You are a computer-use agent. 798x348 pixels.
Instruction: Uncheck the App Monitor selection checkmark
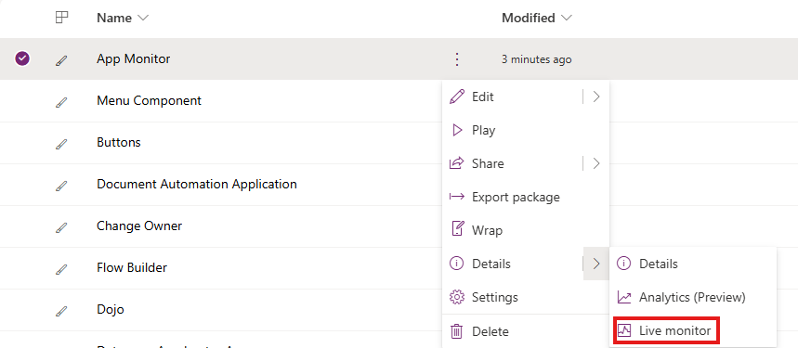pos(22,59)
